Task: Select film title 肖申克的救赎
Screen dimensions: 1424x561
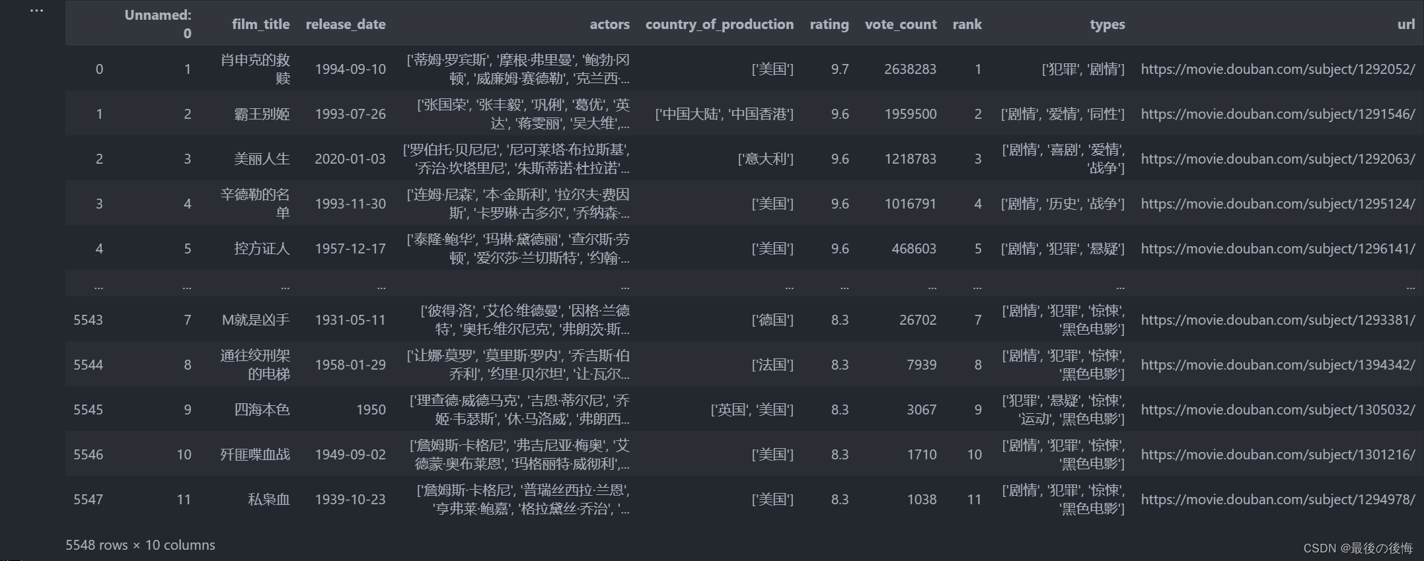Action: tap(255, 69)
